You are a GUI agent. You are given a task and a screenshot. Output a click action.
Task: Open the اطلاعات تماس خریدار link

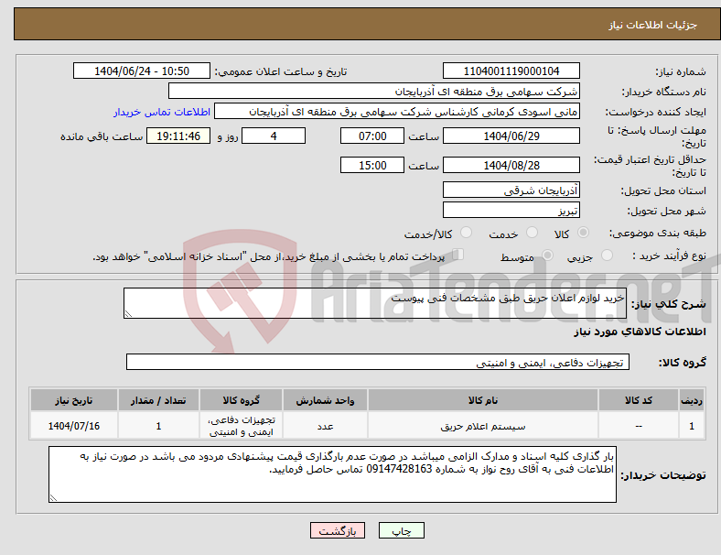pos(162,112)
